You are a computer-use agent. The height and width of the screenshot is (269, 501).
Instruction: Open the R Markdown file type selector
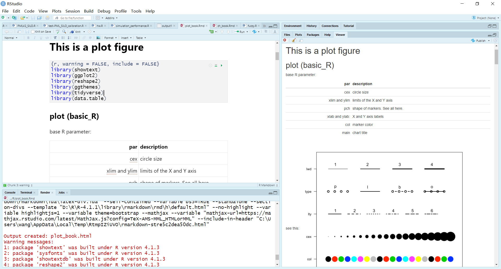(x=268, y=185)
